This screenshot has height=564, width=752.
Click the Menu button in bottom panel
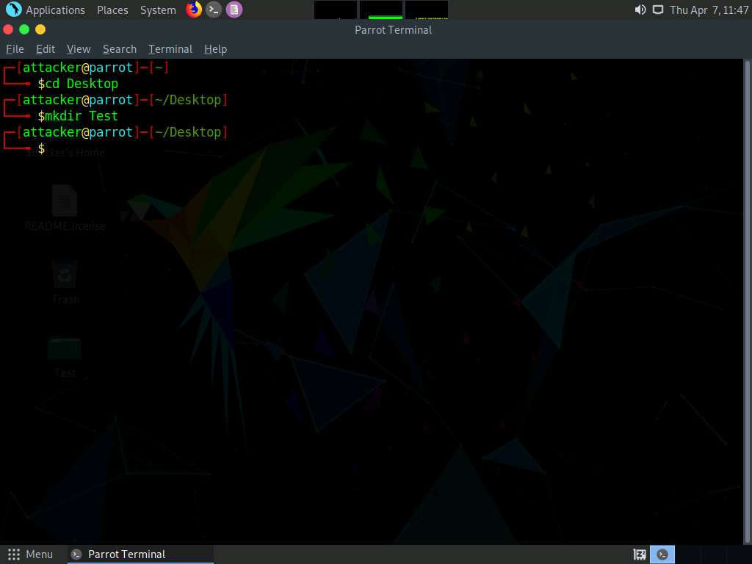31,554
